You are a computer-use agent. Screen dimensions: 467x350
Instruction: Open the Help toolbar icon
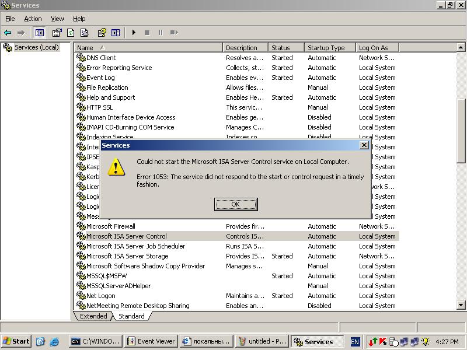click(x=102, y=33)
